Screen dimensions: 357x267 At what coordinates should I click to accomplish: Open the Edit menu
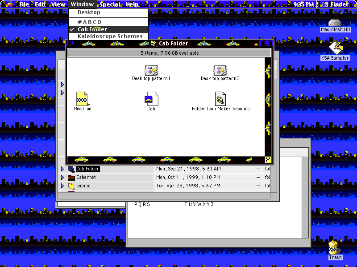(x=40, y=4)
